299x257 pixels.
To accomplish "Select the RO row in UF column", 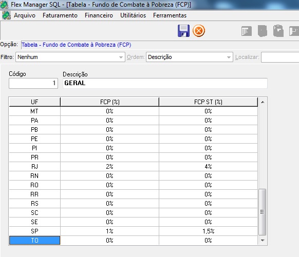I will coord(34,185).
